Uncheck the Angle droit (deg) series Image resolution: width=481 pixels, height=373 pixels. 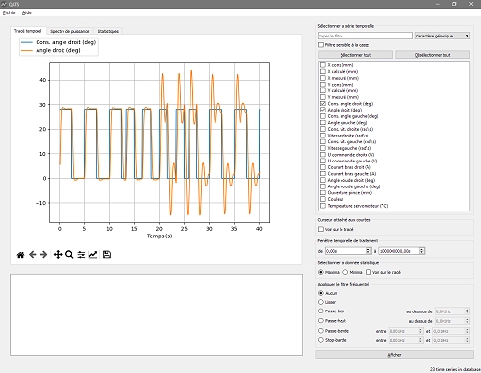(x=323, y=110)
